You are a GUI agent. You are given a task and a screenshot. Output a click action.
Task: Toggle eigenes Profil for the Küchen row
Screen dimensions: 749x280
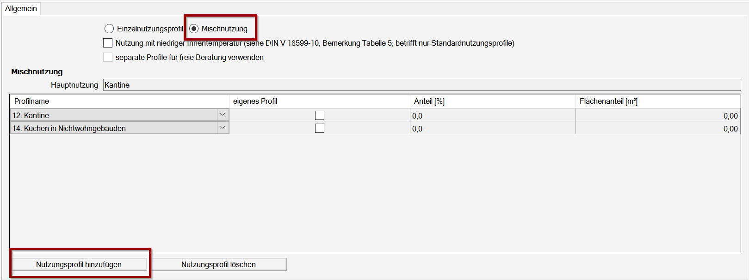(320, 128)
